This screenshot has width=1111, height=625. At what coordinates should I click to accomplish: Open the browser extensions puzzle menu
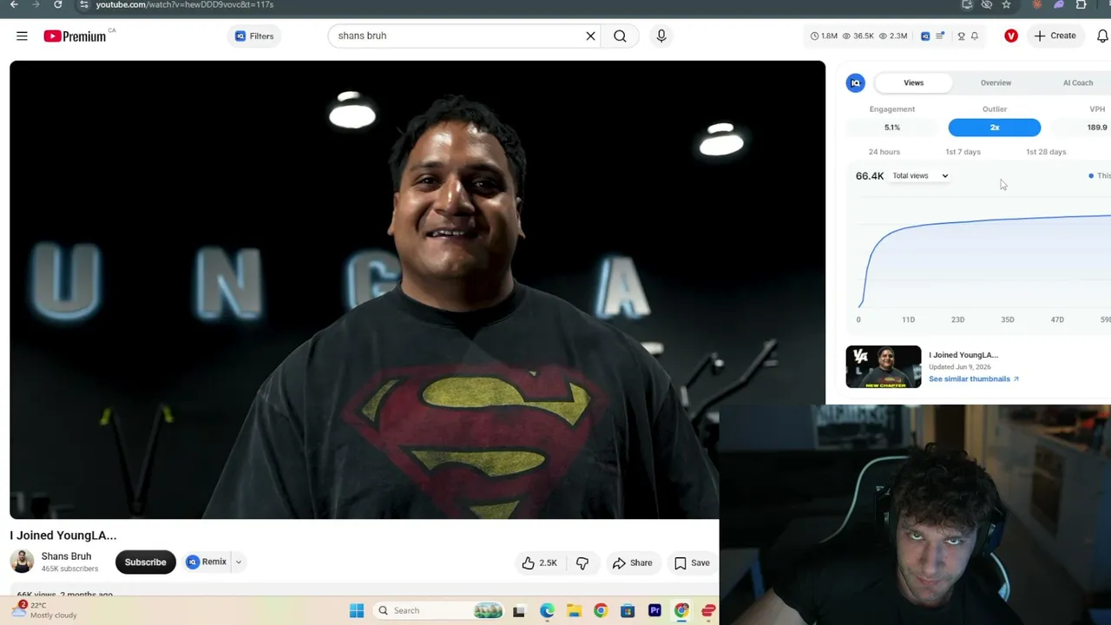(x=1081, y=4)
